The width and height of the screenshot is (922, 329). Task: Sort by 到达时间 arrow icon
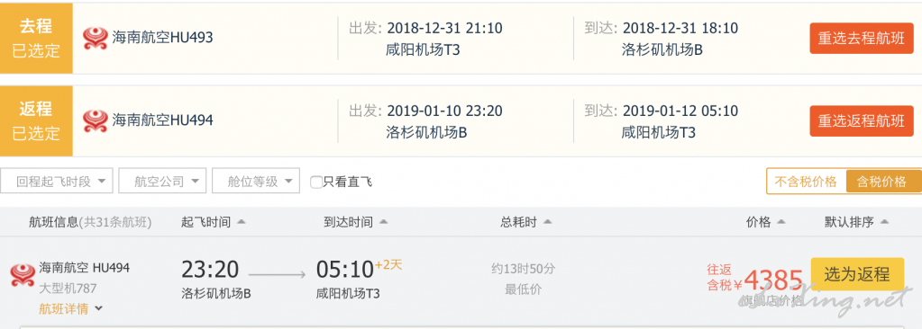tap(383, 222)
